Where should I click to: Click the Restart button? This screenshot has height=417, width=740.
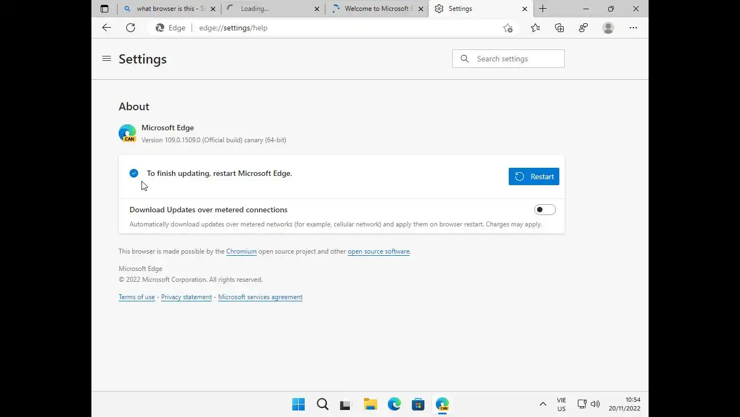[x=534, y=176]
